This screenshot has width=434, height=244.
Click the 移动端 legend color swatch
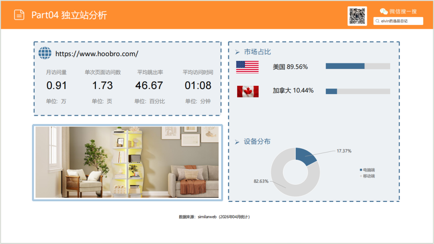click(x=361, y=176)
